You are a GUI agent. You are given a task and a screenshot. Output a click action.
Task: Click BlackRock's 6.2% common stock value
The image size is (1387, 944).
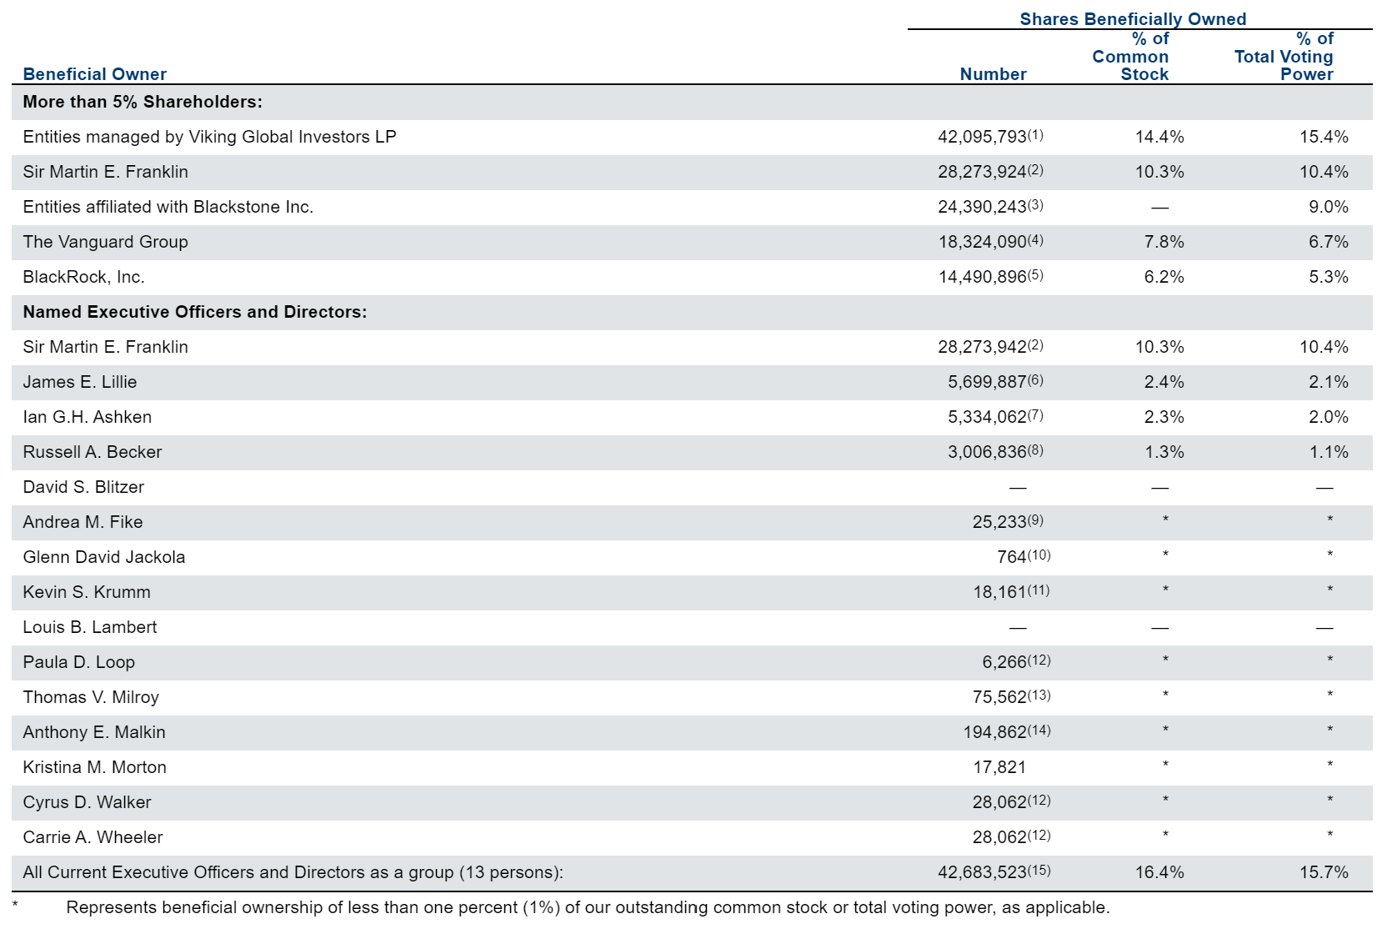click(x=1164, y=277)
